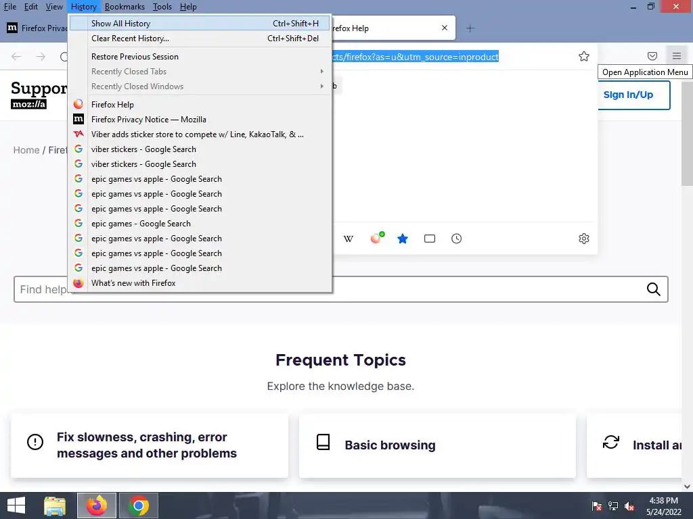693x519 pixels.
Task: Open What's new with Firefox history entry
Action: coord(200,283)
